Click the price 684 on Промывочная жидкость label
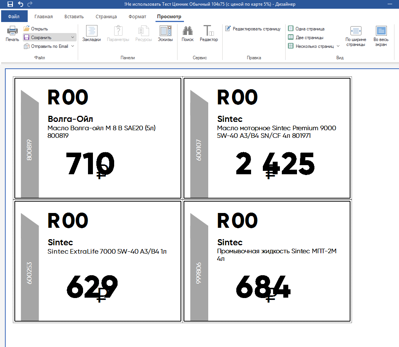399x347 pixels. coord(263,287)
